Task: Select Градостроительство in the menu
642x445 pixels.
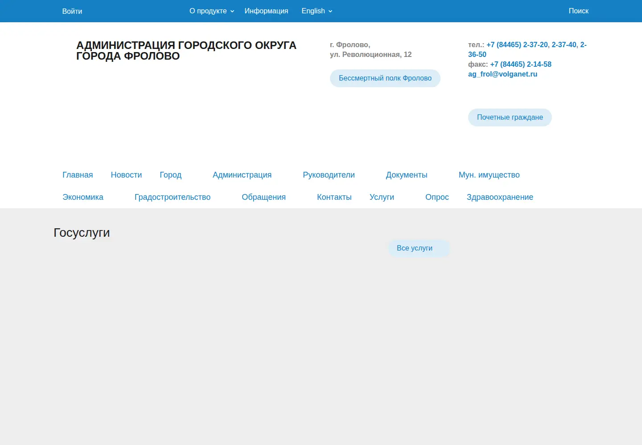Action: [173, 197]
